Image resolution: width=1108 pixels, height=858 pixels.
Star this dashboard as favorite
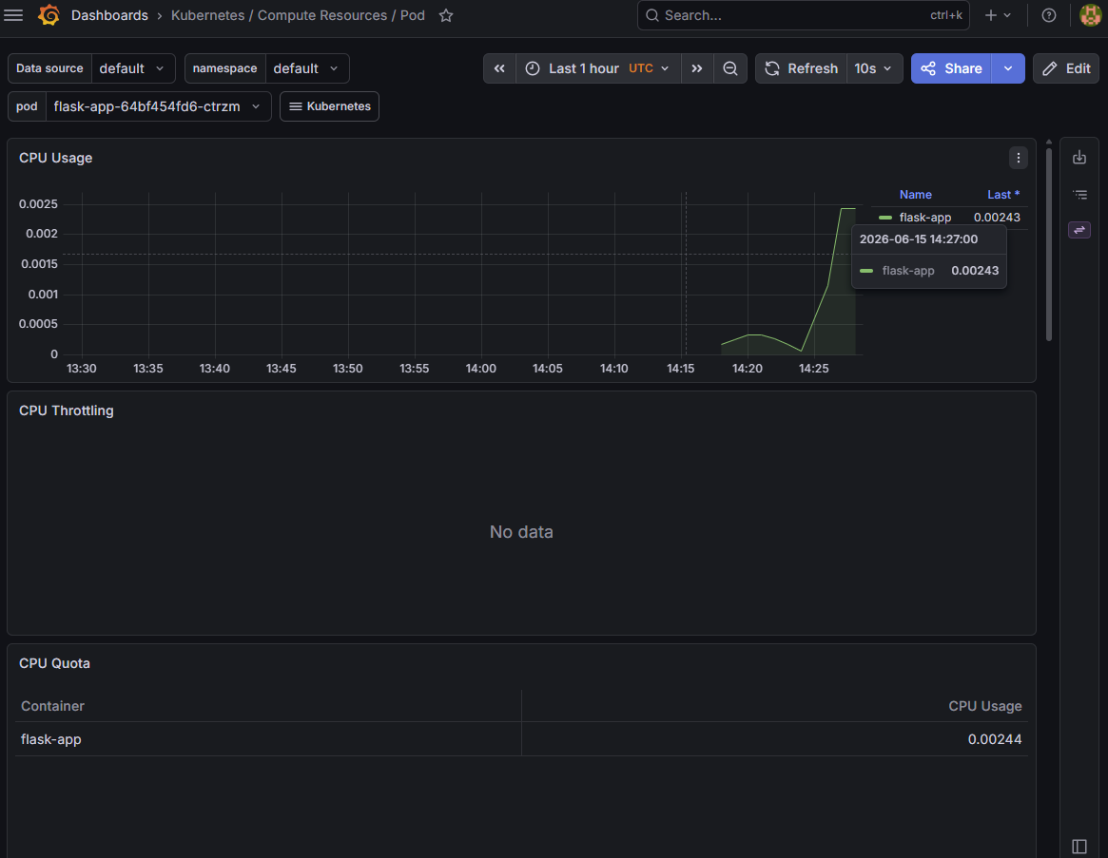(446, 15)
